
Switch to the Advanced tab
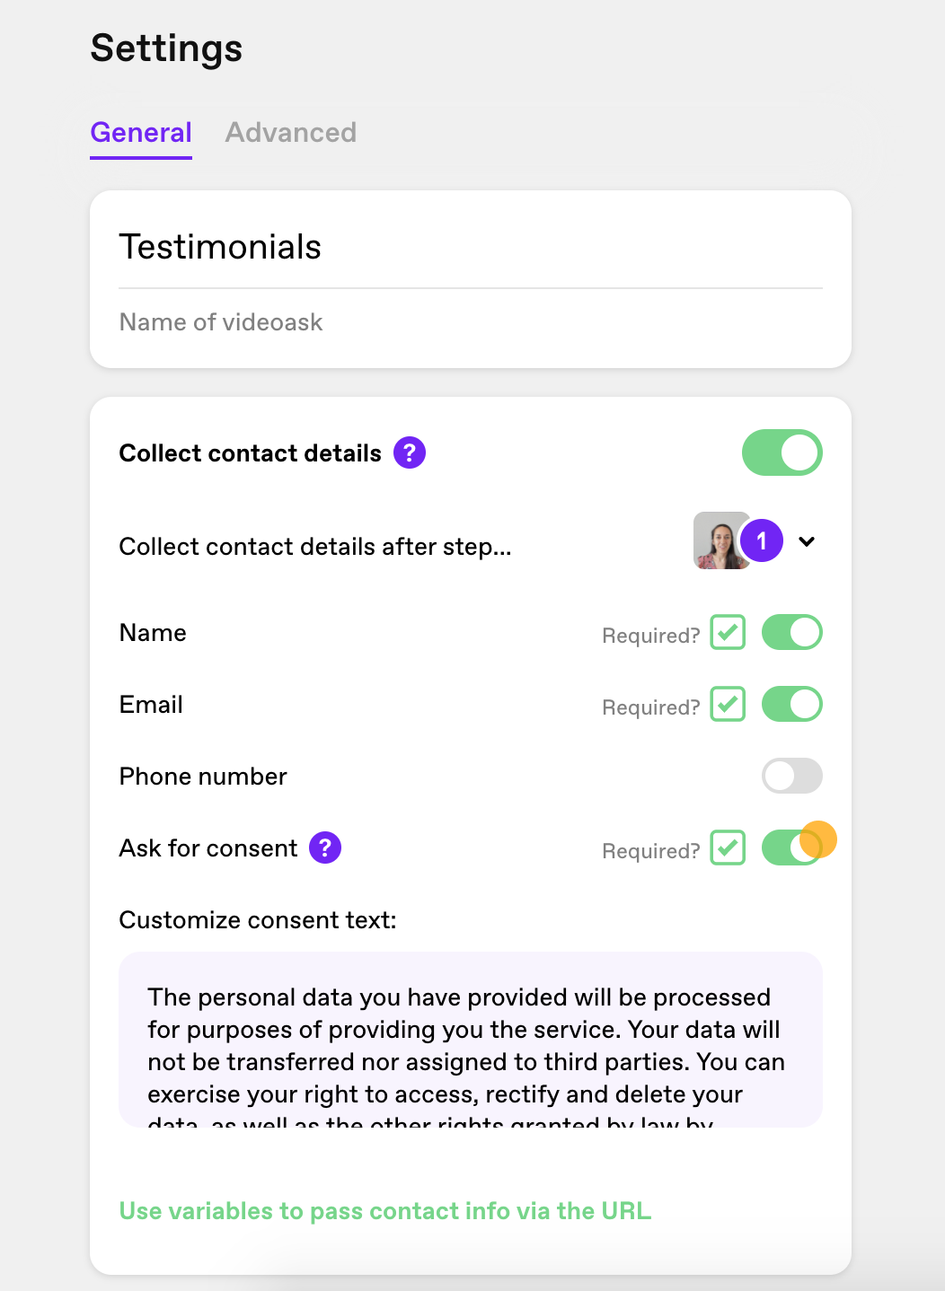point(291,133)
